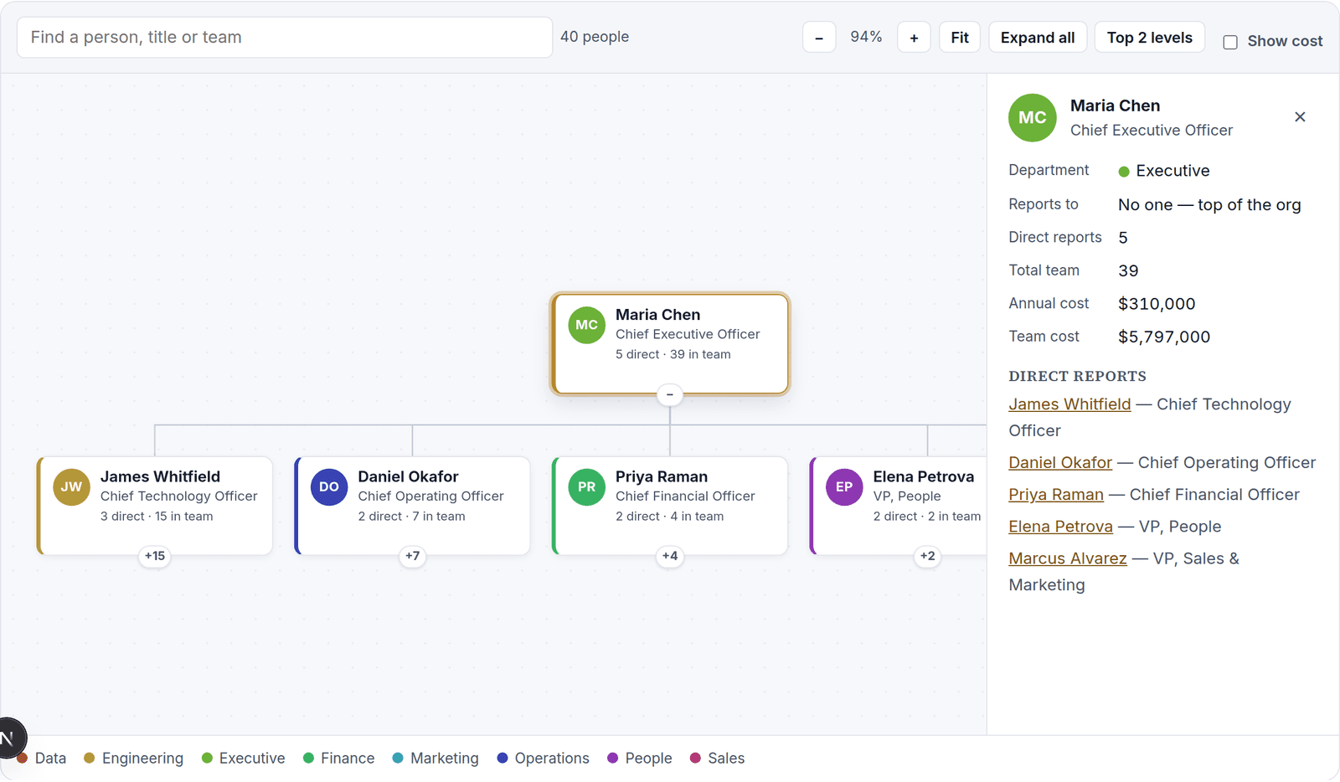Click the Marketing legend color dot
Viewport: 1340px width, 782px height.
[x=398, y=759]
